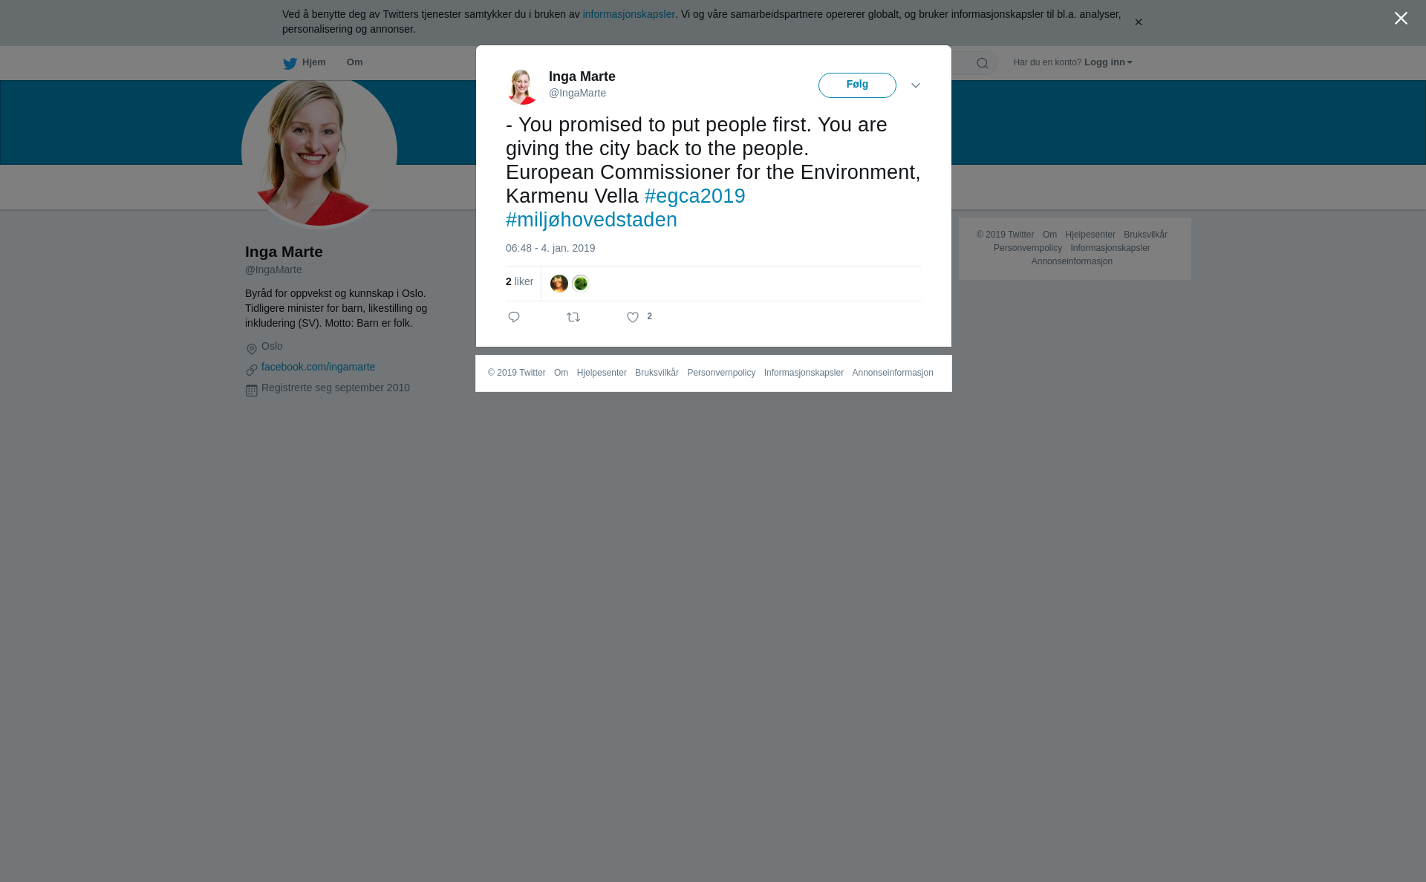Open the #egca2019 hashtag link

695,196
